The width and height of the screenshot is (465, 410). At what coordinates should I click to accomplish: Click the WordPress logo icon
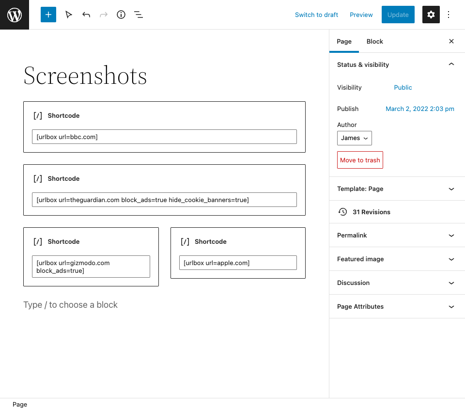pos(14,15)
